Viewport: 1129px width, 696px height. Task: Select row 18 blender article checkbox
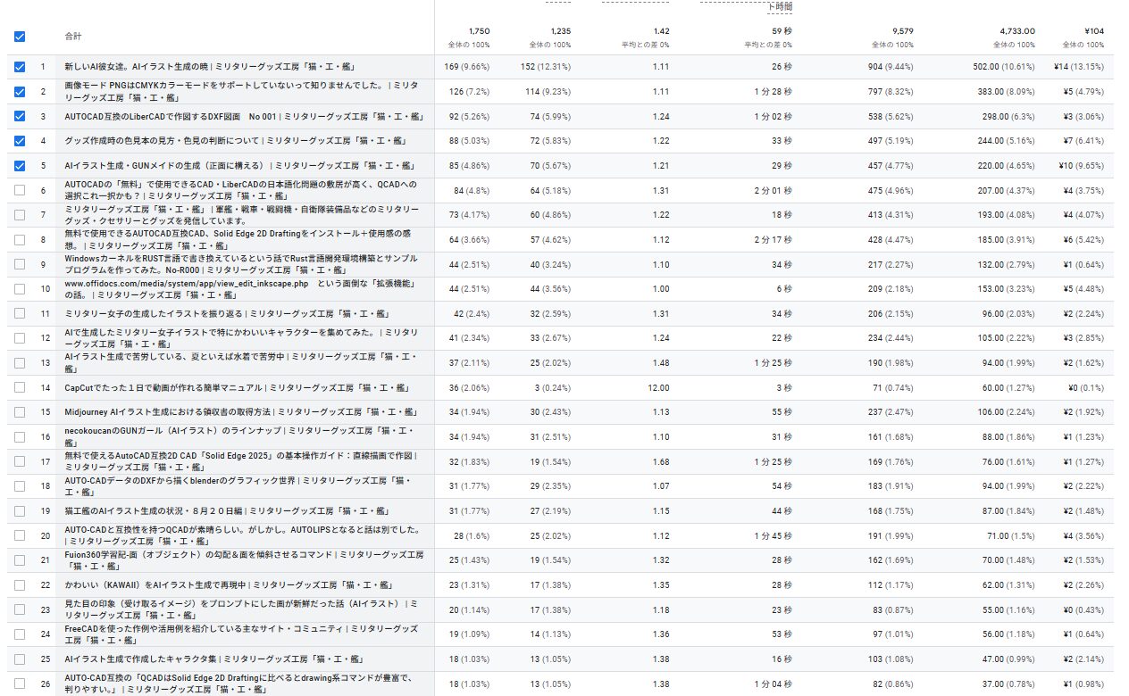(x=20, y=486)
